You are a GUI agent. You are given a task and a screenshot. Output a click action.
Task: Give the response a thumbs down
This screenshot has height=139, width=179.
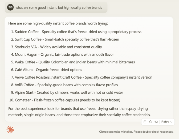[x=156, y=122]
